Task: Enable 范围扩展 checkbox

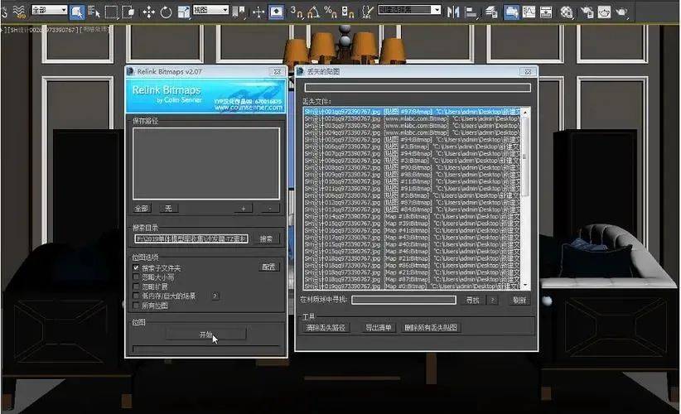Action: pyautogui.click(x=136, y=286)
